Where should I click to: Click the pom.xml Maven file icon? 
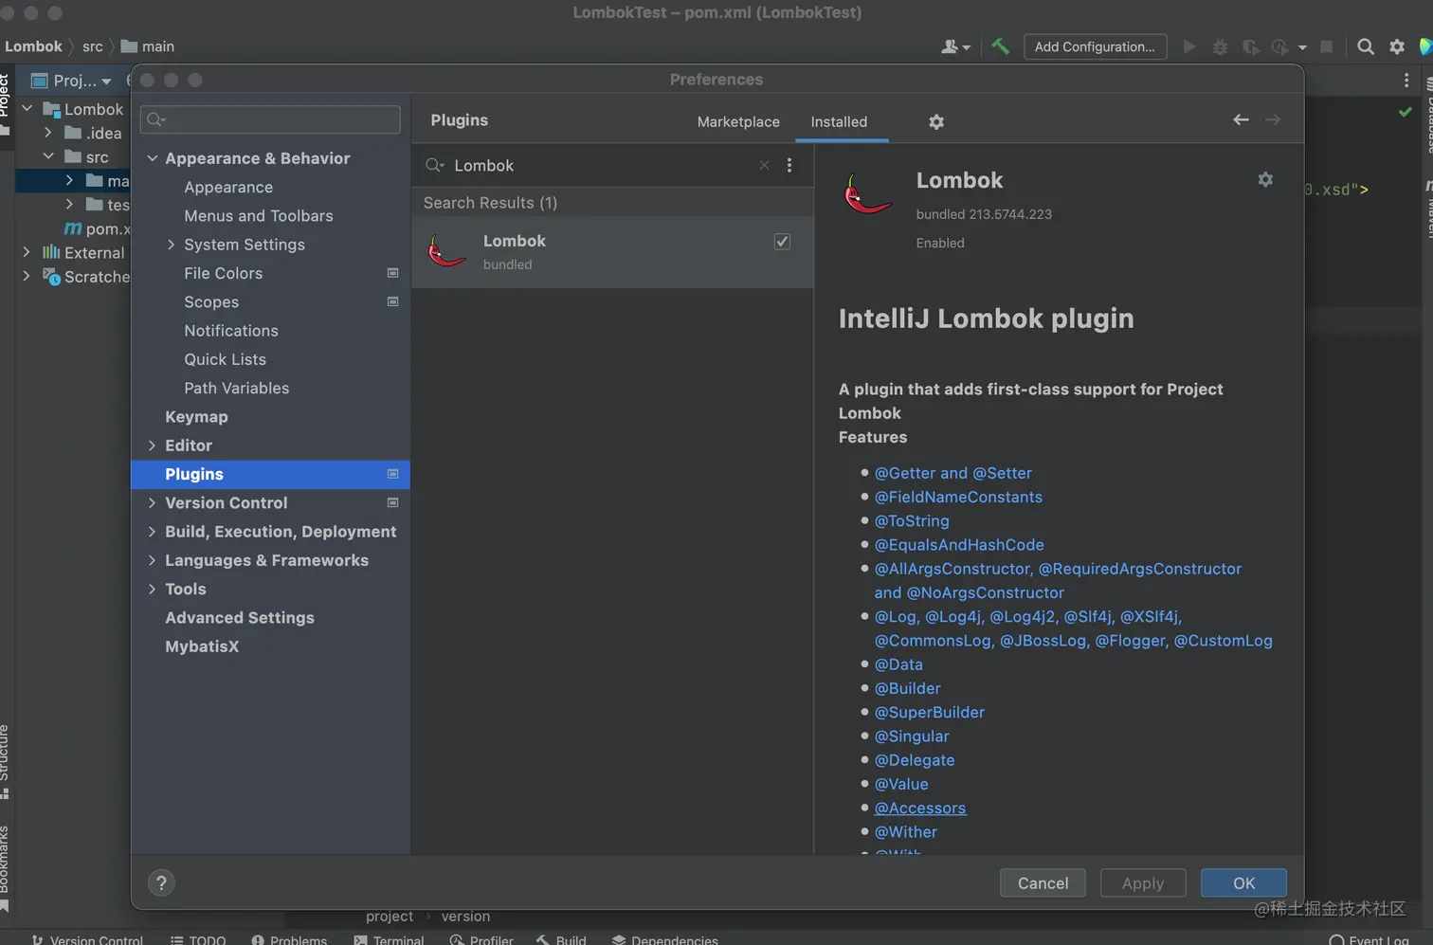point(73,228)
